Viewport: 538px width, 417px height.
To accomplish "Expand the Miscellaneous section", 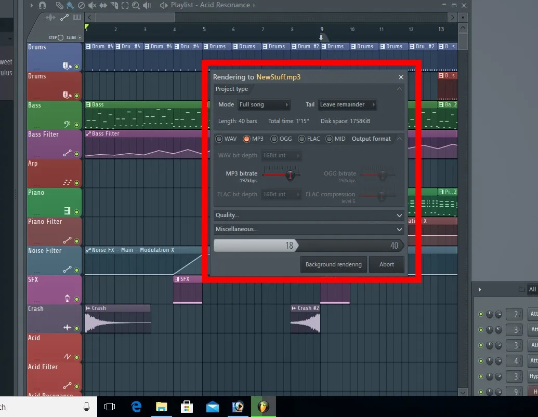I will 308,229.
